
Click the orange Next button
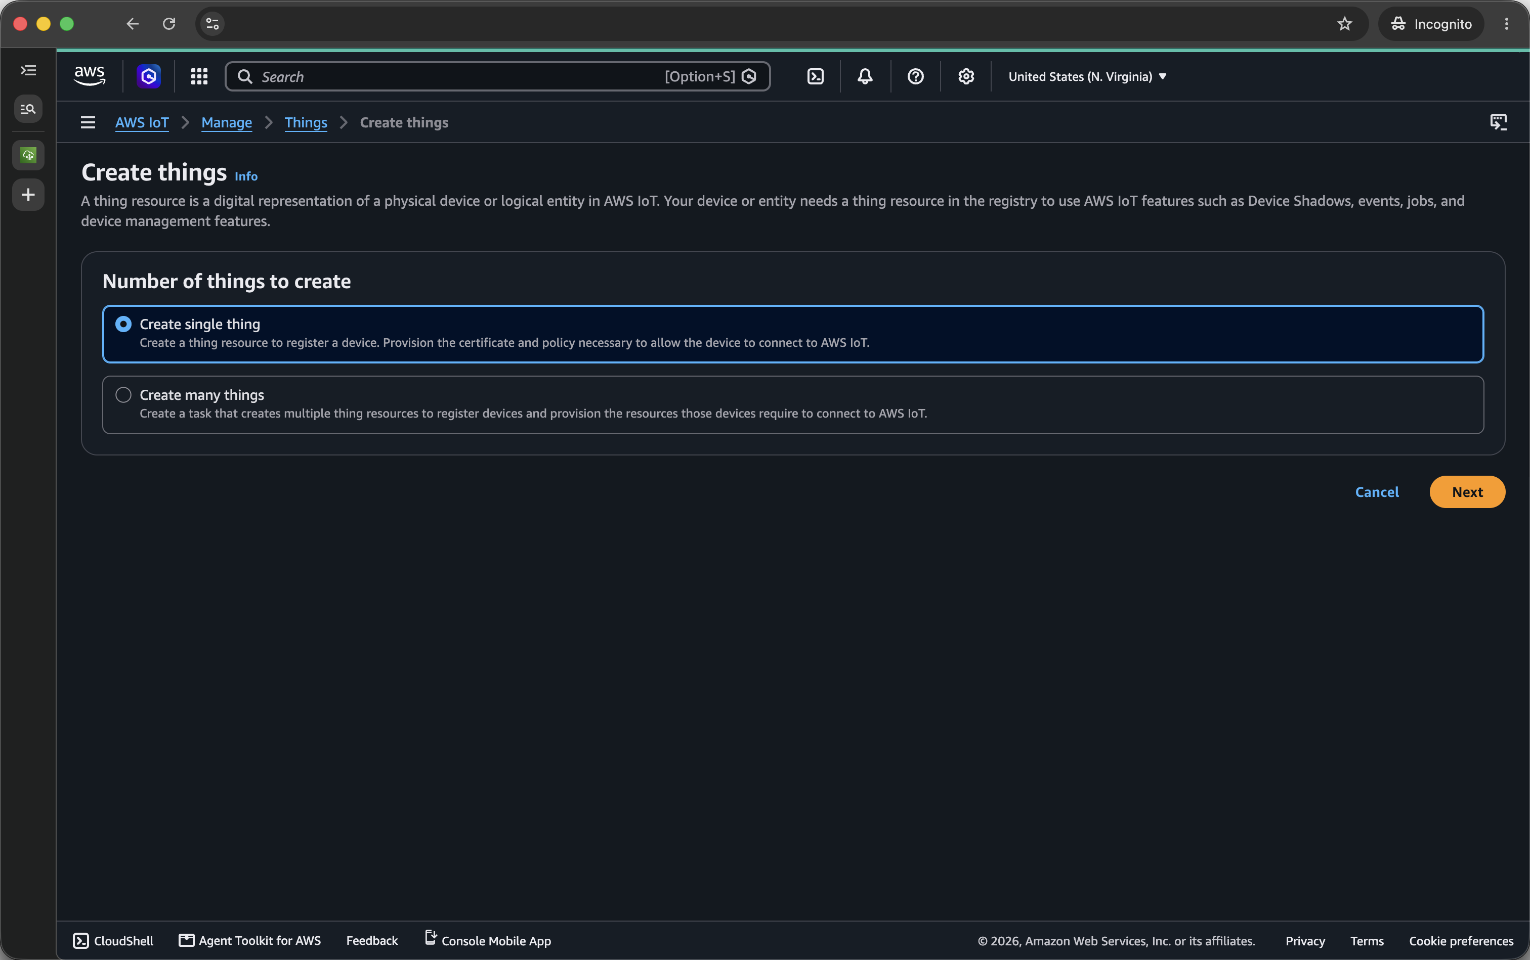click(x=1466, y=491)
